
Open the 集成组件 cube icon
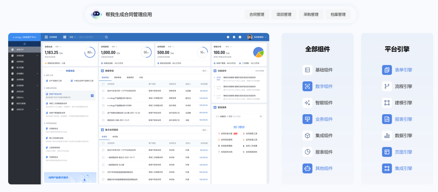coord(308,136)
